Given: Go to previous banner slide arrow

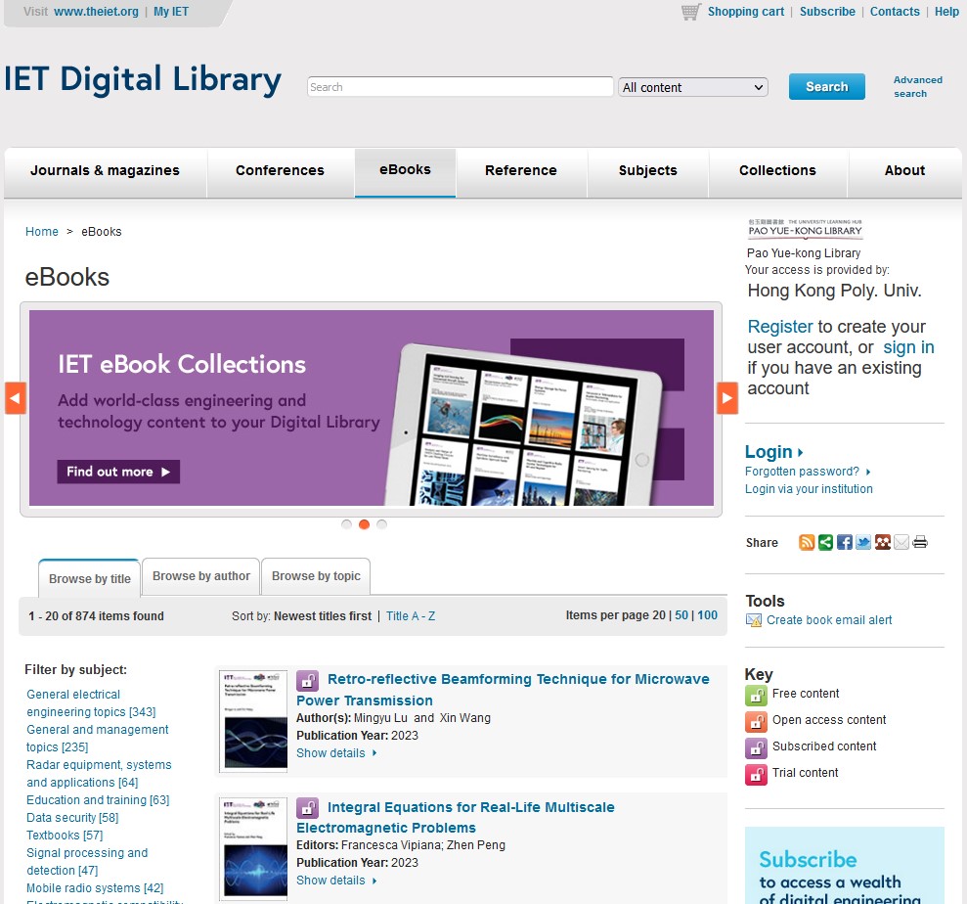Looking at the screenshot, I should 15,398.
